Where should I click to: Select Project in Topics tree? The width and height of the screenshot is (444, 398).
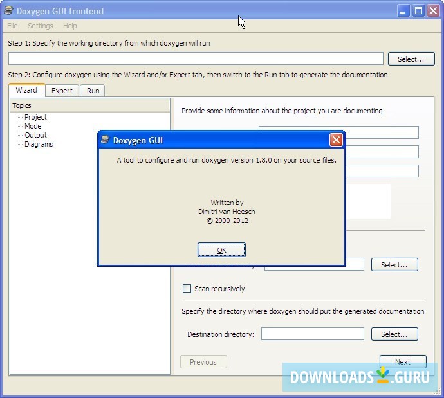pyautogui.click(x=35, y=117)
